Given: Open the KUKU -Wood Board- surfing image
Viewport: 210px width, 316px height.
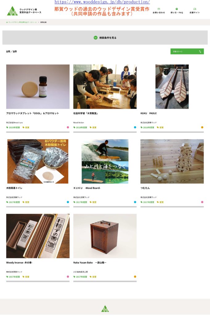Looking at the screenshot, I should 105,161.
